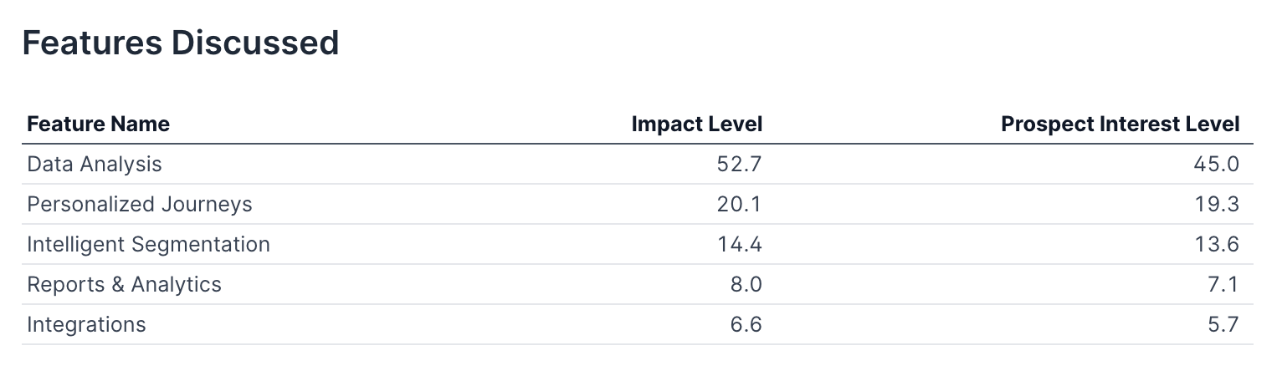
Task: Select the 20.1 impact level cell
Action: [x=739, y=205]
